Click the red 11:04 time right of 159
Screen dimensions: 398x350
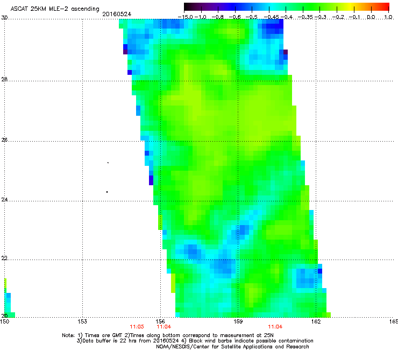point(275,327)
